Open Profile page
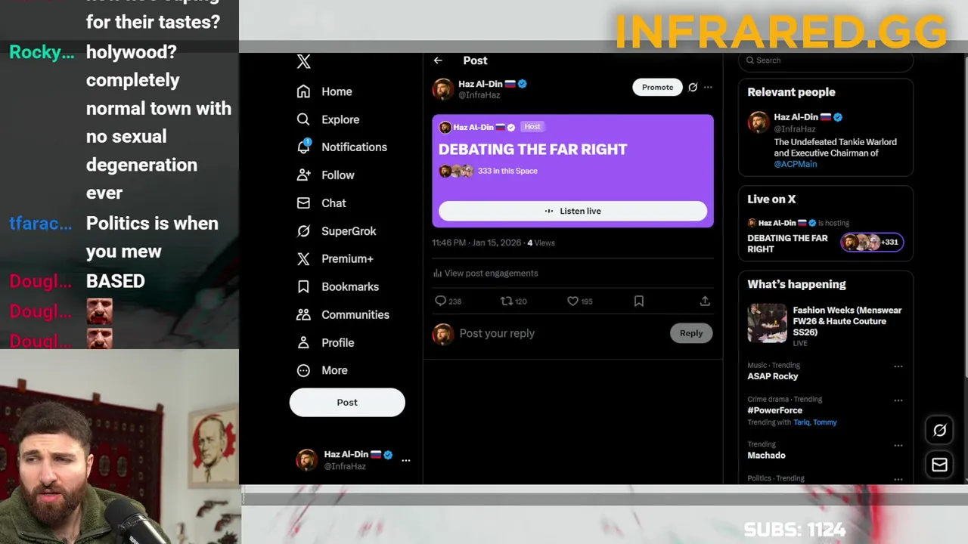The height and width of the screenshot is (544, 968). coord(325,343)
